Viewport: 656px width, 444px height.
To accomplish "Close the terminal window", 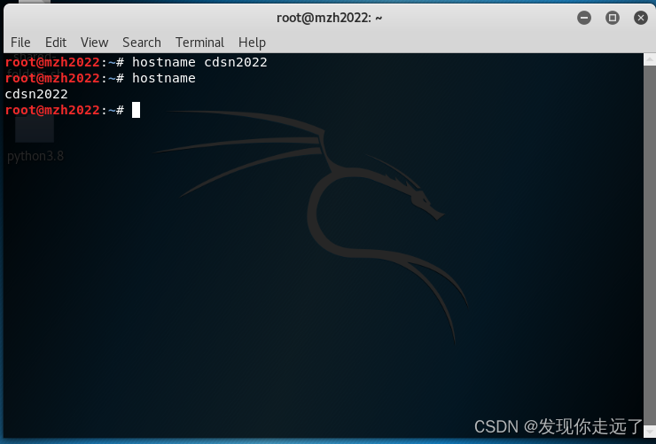I will tap(641, 18).
